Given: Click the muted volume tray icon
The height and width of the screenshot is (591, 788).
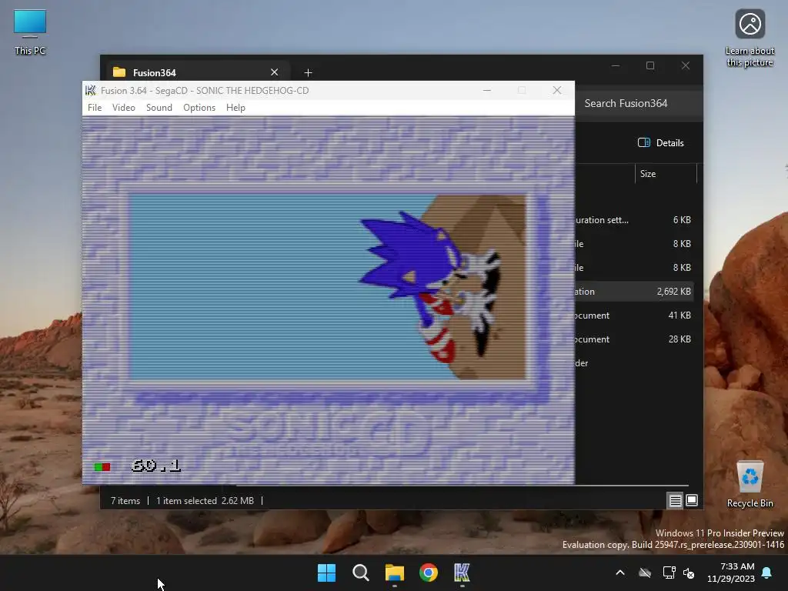Looking at the screenshot, I should pyautogui.click(x=689, y=573).
